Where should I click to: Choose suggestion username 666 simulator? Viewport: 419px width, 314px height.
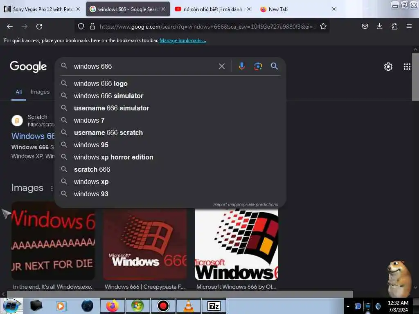(171, 108)
